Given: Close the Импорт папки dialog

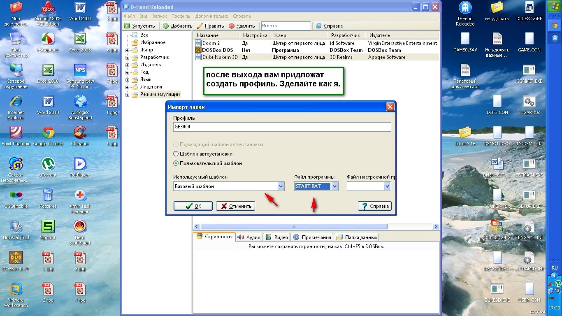Looking at the screenshot, I should click(390, 107).
